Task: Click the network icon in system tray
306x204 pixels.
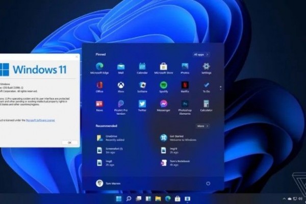Action: (295, 199)
